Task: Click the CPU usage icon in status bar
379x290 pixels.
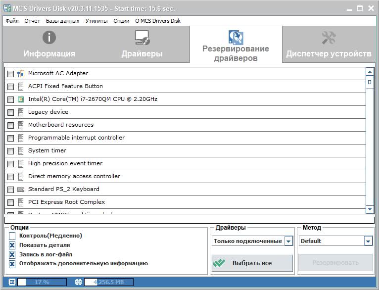Action: pyautogui.click(x=12, y=282)
